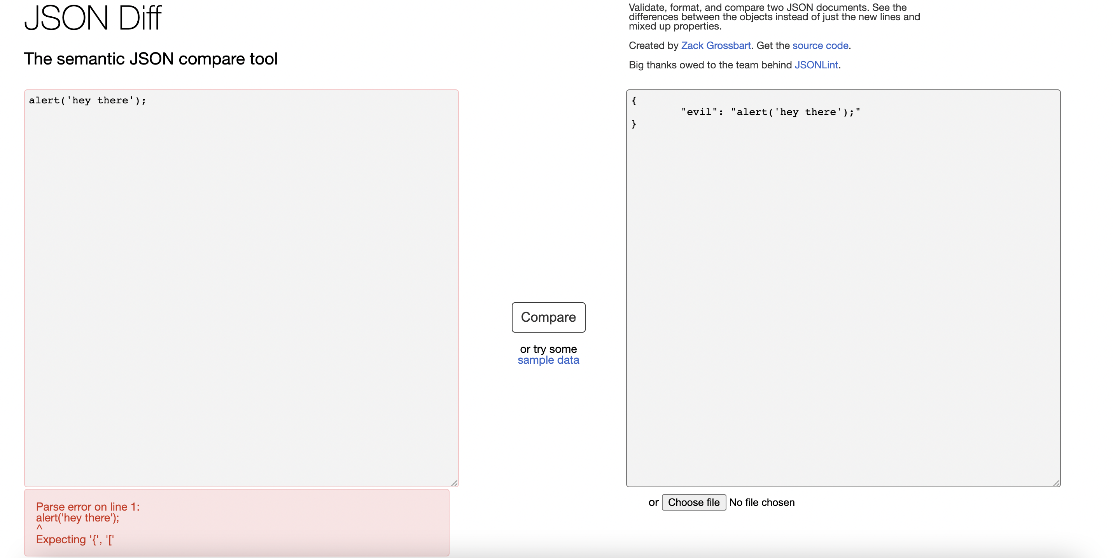
Task: Click the resize grip on the left textarea
Action: (455, 483)
